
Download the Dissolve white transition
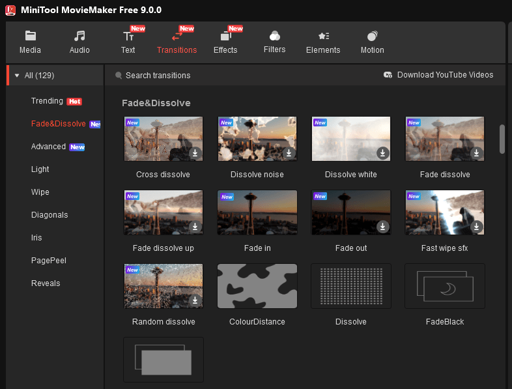tap(382, 153)
